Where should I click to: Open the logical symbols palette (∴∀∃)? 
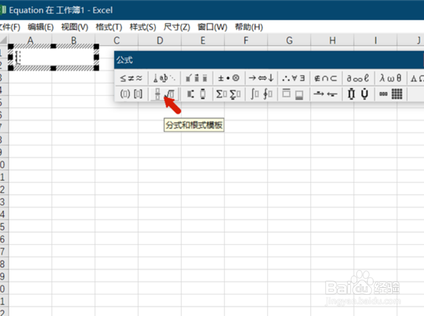click(x=293, y=78)
